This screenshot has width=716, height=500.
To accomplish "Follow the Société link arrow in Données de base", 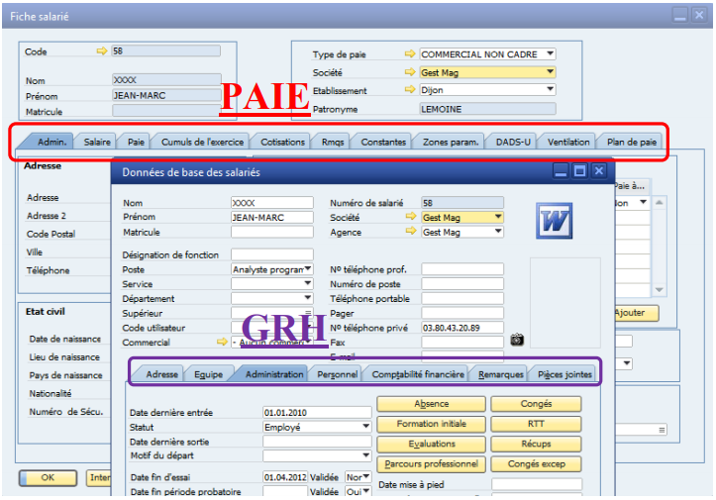I will [411, 217].
